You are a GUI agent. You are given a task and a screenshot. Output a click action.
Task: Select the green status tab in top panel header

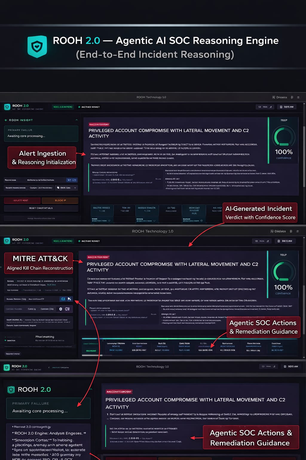(x=63, y=107)
